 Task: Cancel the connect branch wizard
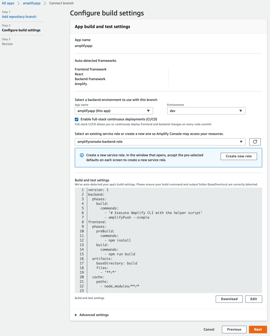point(209,330)
